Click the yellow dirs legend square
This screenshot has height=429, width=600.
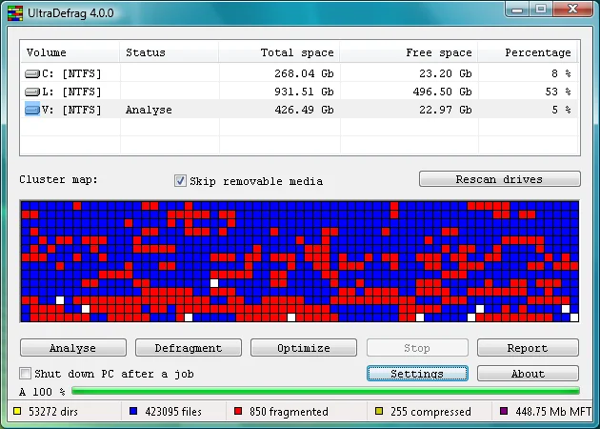point(17,412)
